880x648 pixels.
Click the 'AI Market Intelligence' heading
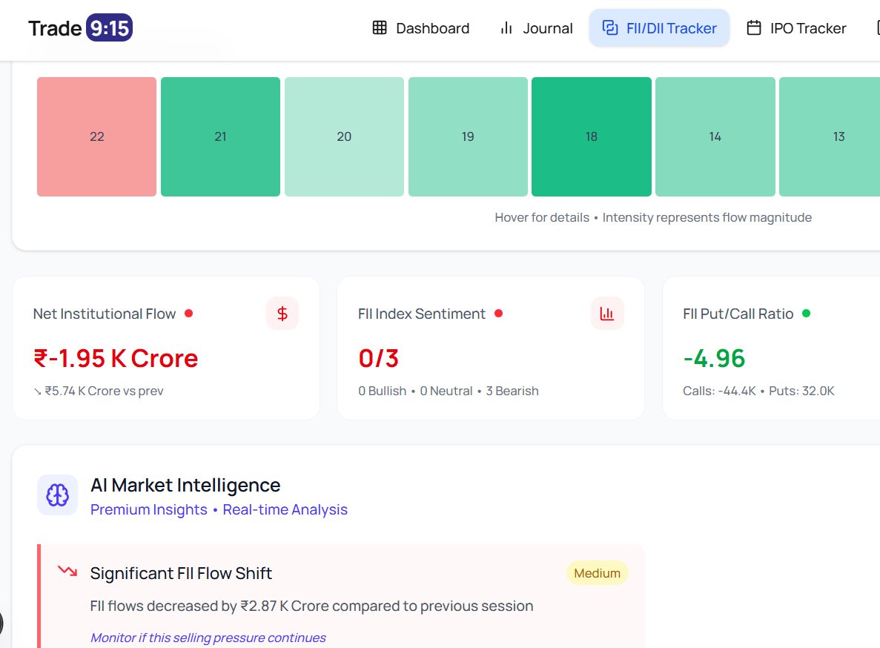[185, 486]
